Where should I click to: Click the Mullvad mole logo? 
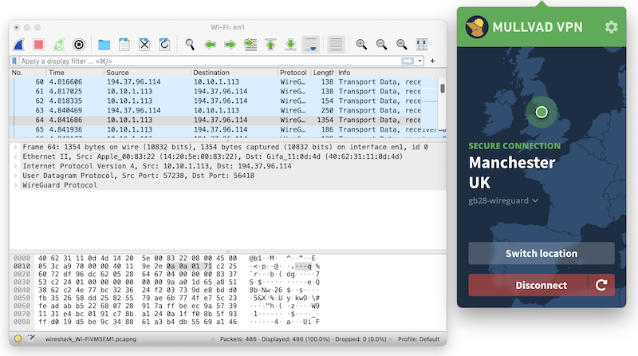pos(476,27)
